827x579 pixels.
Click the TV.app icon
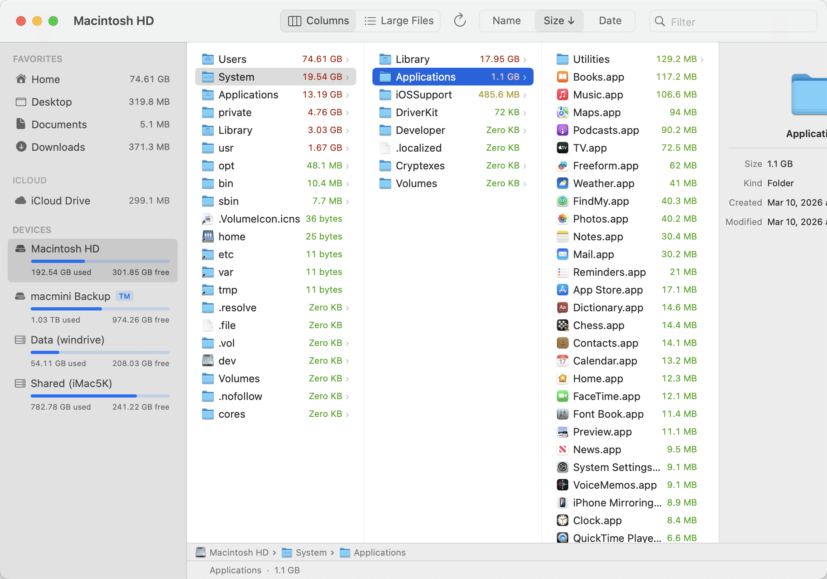pos(562,148)
